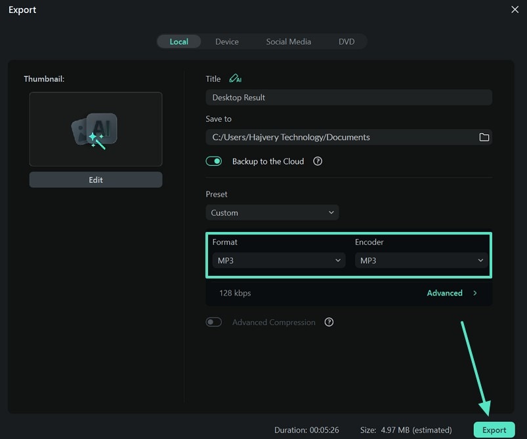The width and height of the screenshot is (527, 439).
Task: Disable Backup to the Cloud
Action: (214, 161)
